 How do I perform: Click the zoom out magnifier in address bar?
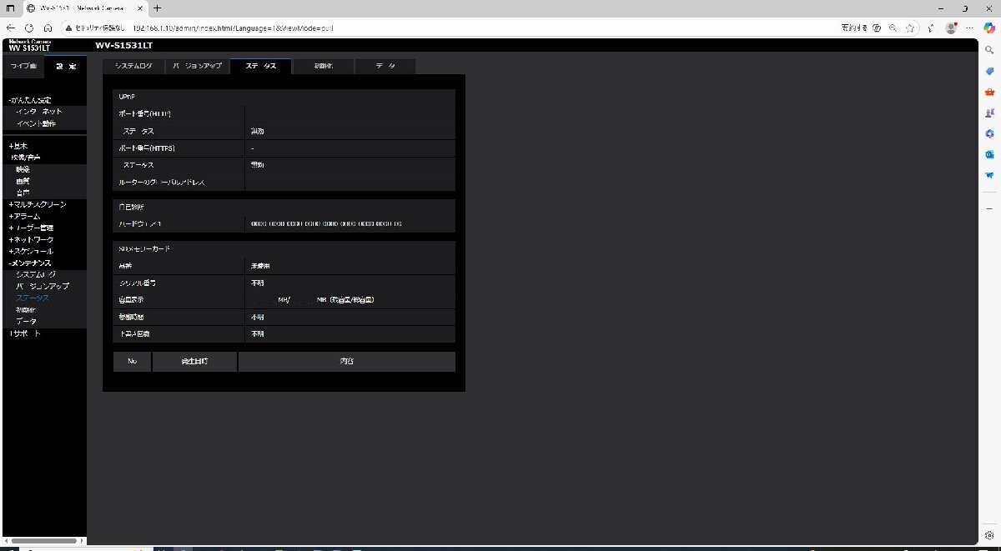coord(893,27)
